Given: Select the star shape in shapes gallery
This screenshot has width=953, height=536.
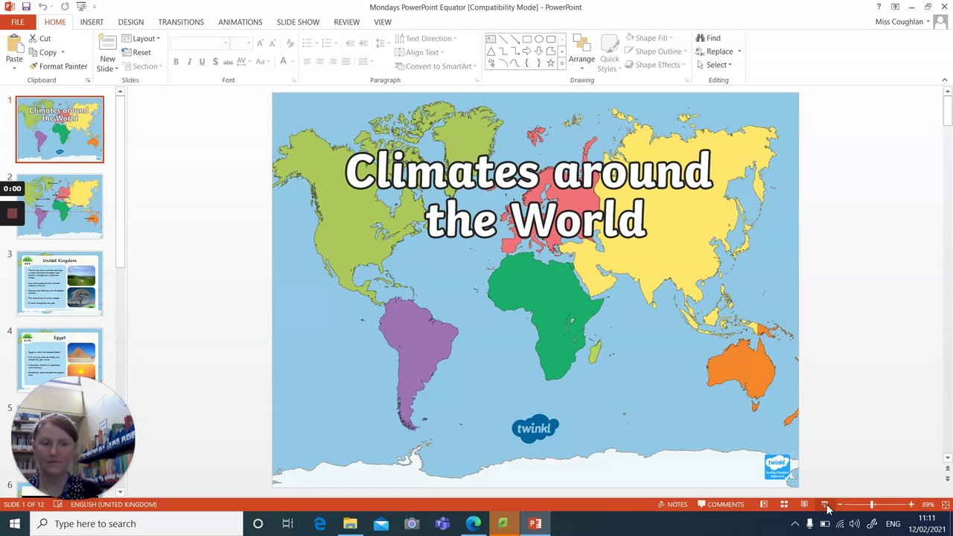Looking at the screenshot, I should (x=550, y=63).
